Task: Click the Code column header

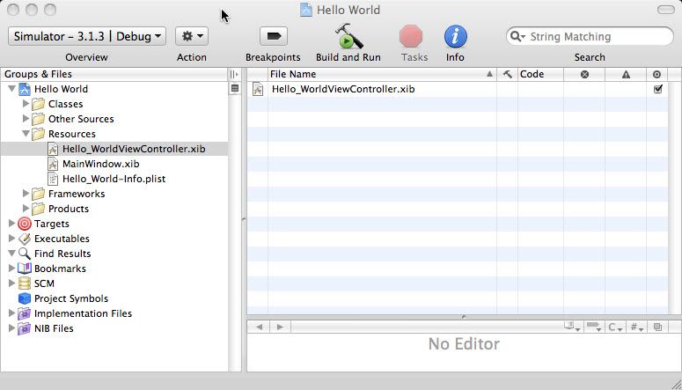Action: (x=540, y=75)
